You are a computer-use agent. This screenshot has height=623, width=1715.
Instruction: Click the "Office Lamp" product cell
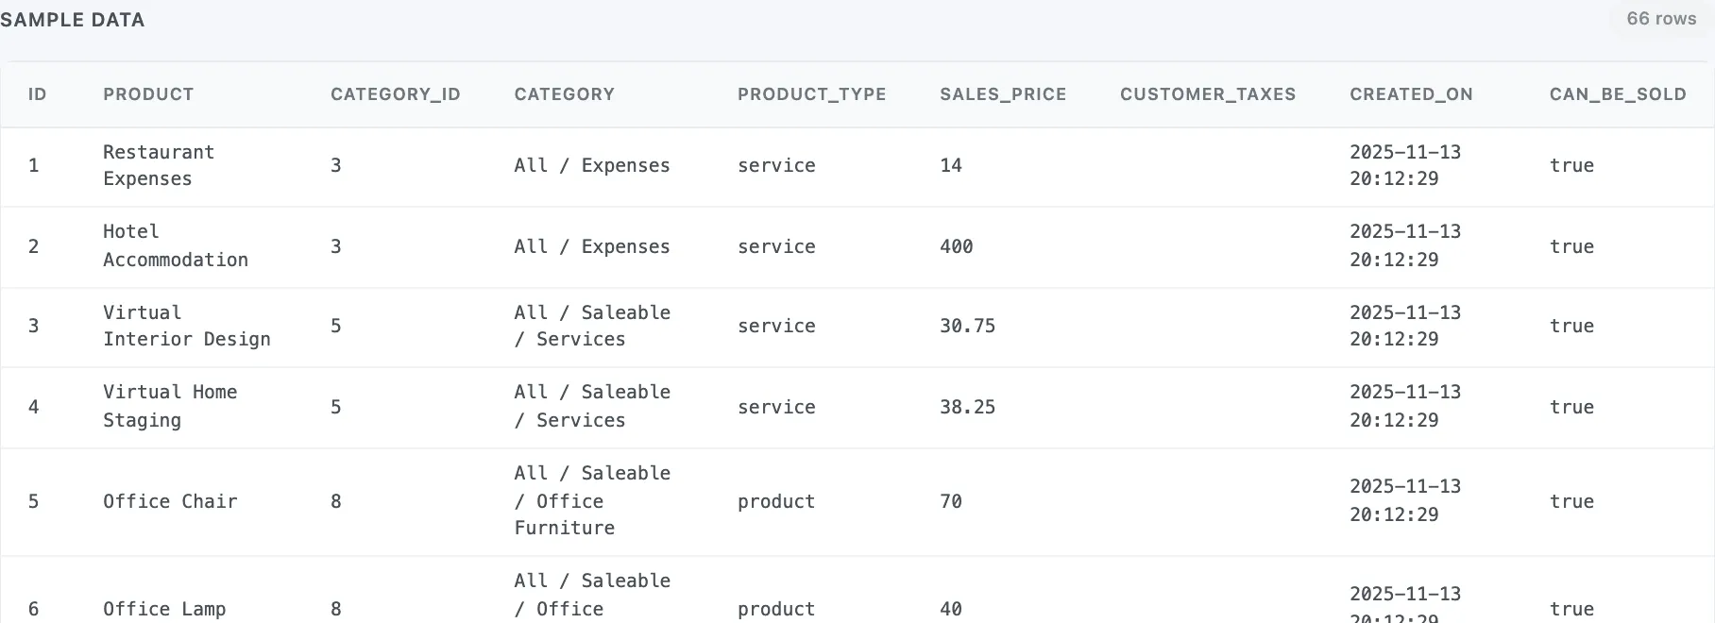(164, 609)
